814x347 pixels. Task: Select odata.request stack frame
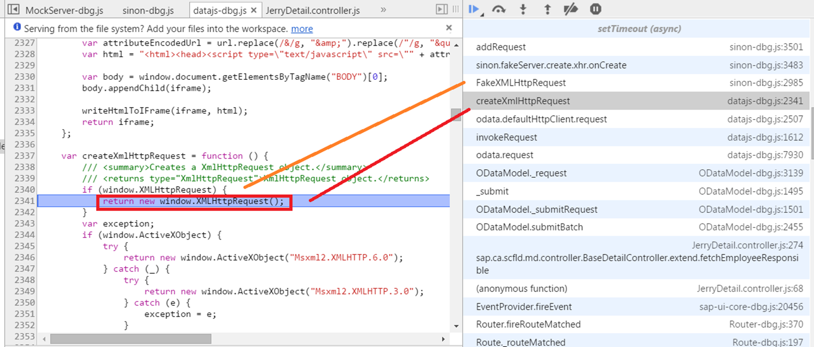coord(636,155)
